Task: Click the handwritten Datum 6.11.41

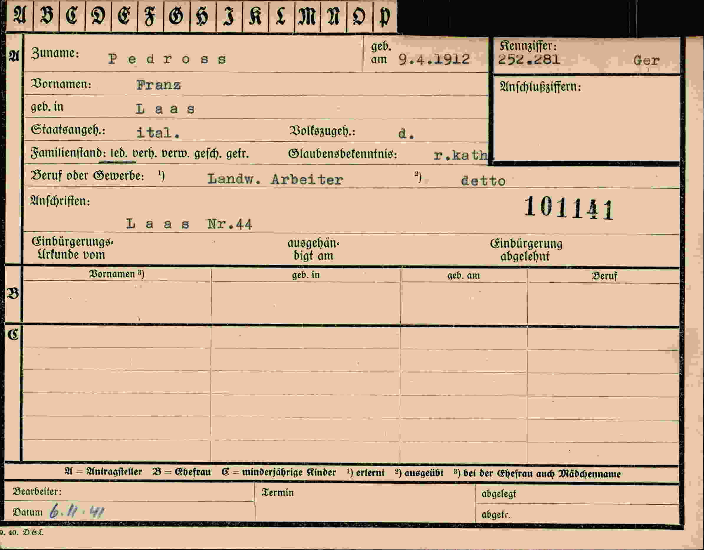Action: (x=77, y=511)
